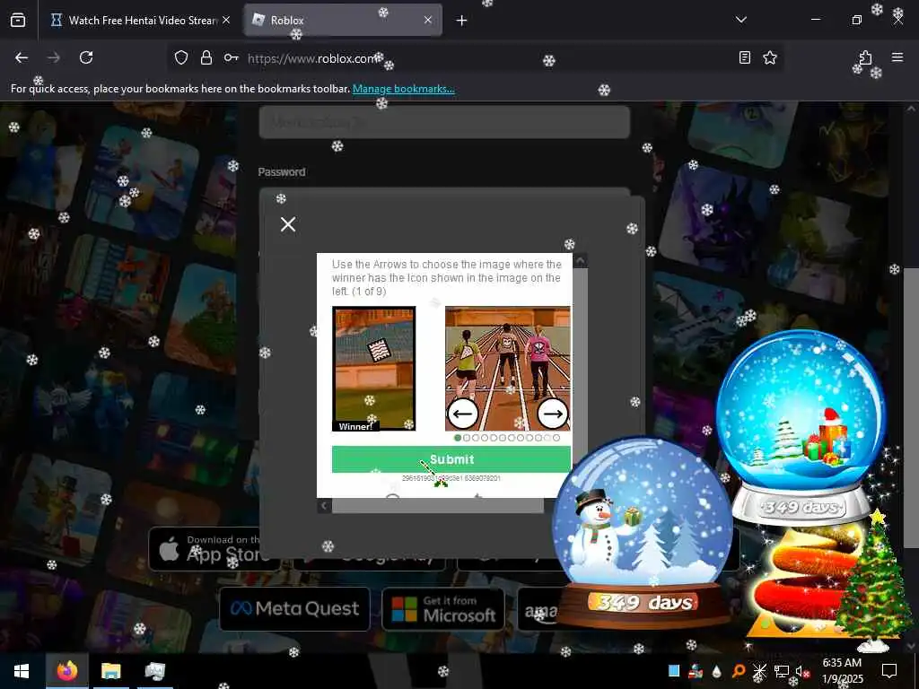
Task: Go back to the previous page
Action: (22, 57)
